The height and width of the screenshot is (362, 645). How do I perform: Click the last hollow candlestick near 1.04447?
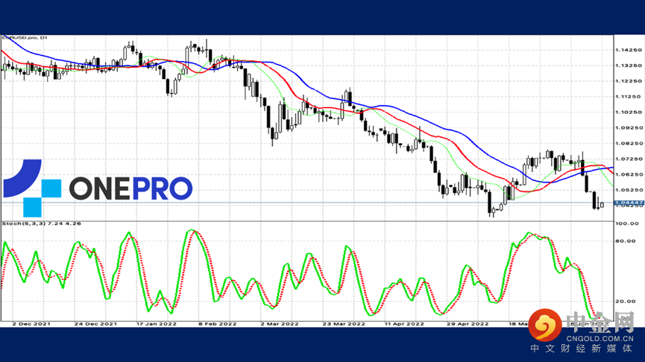(602, 205)
